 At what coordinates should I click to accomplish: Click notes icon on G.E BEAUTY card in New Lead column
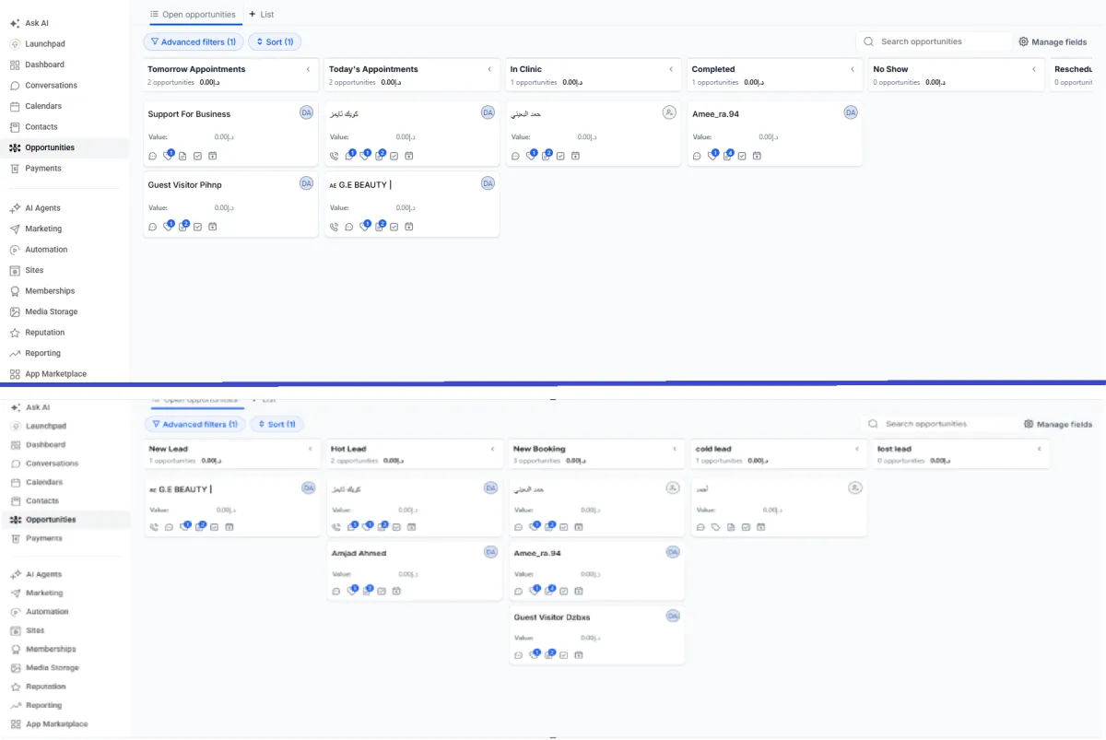tap(199, 527)
